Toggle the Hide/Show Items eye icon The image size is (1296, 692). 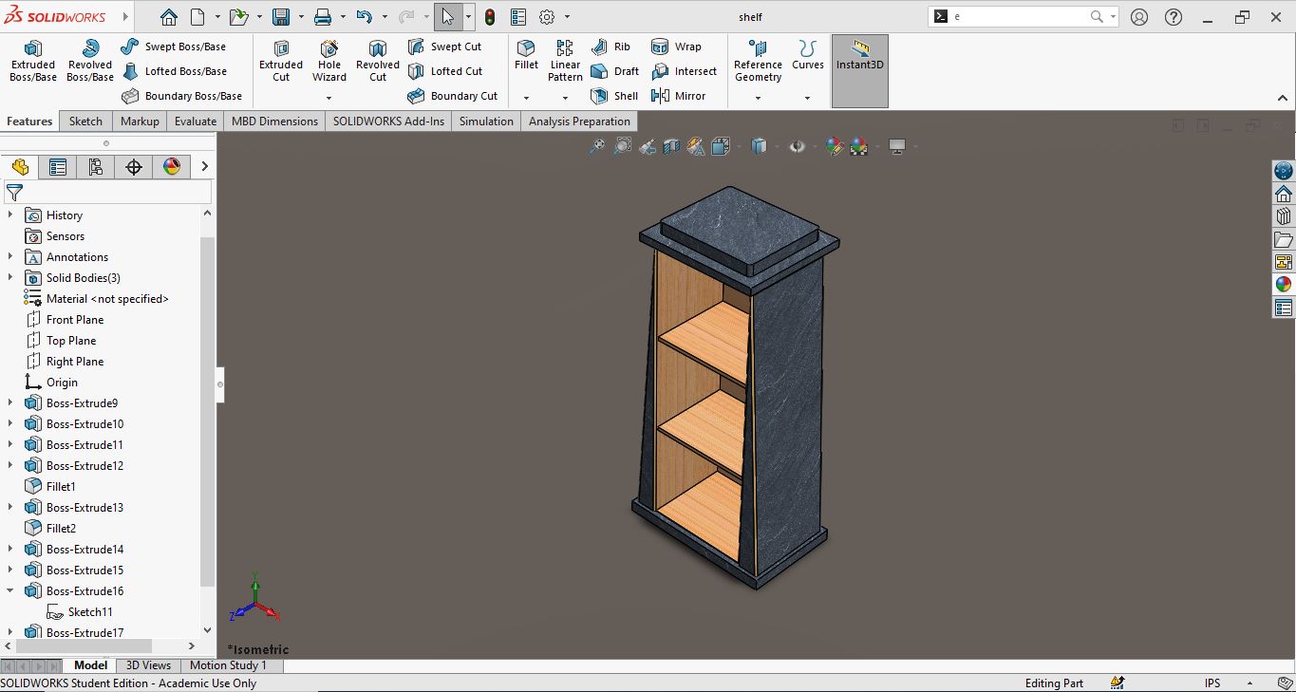tap(797, 146)
